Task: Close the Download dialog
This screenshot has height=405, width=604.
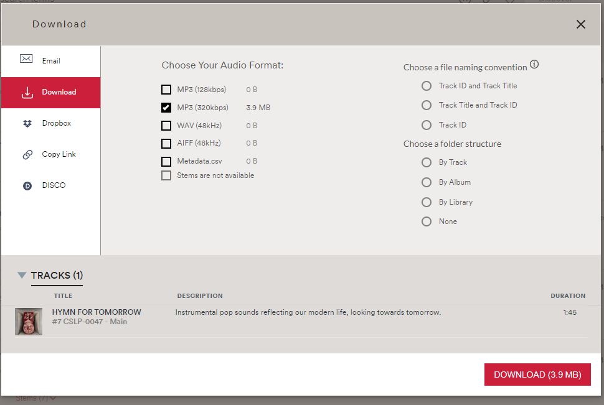Action: (x=580, y=24)
